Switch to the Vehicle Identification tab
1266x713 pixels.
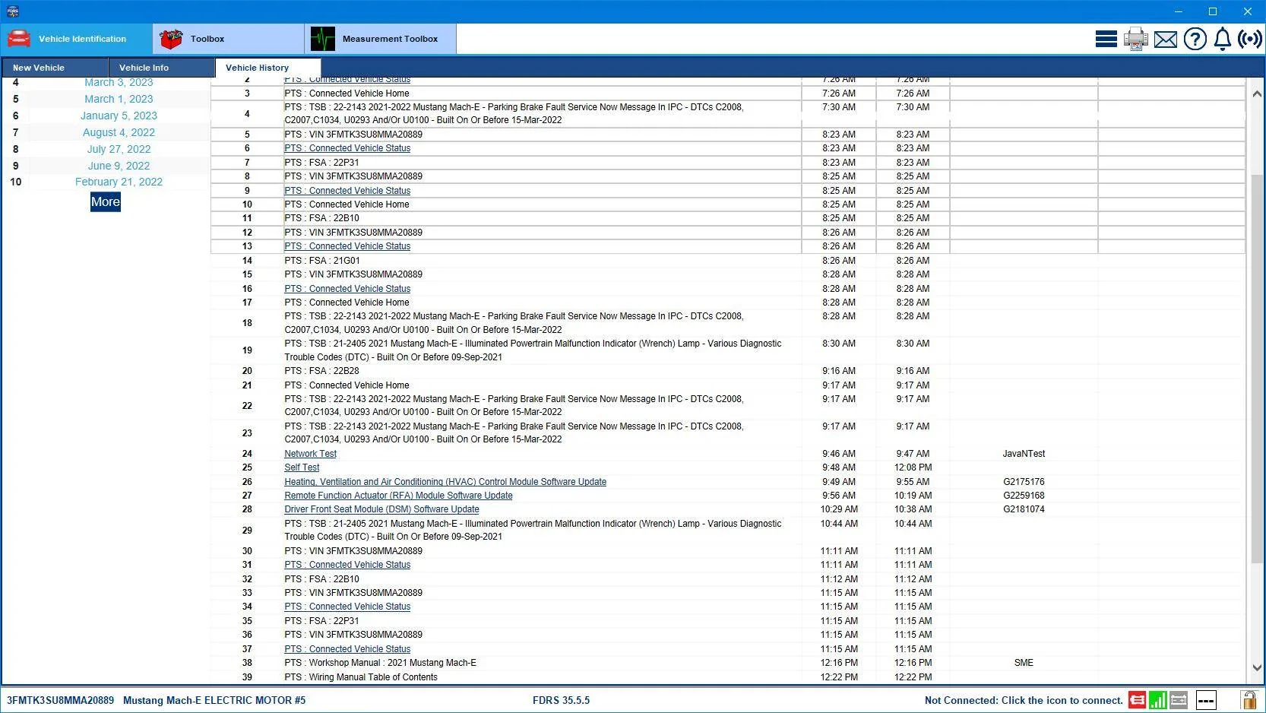[x=76, y=39]
